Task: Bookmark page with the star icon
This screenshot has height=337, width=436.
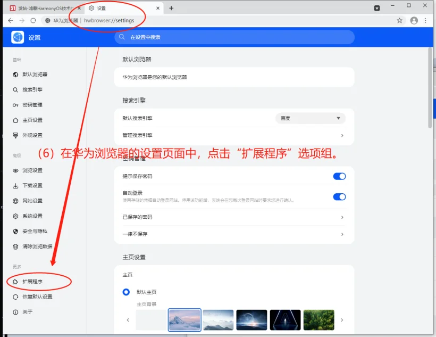Action: click(399, 20)
